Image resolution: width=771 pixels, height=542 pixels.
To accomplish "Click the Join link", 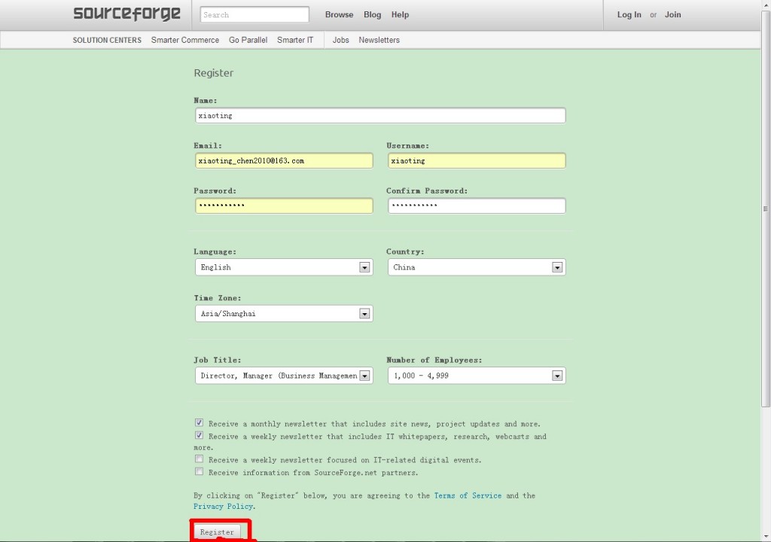I will pos(672,15).
